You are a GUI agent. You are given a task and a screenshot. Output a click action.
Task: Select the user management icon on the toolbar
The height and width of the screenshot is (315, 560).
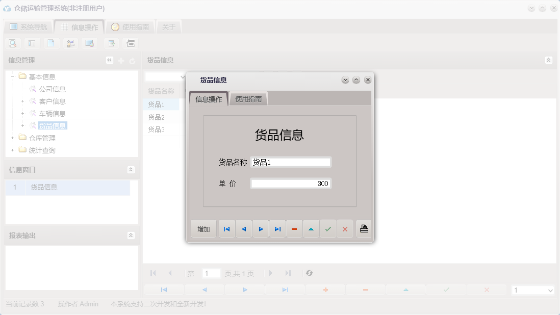(70, 43)
